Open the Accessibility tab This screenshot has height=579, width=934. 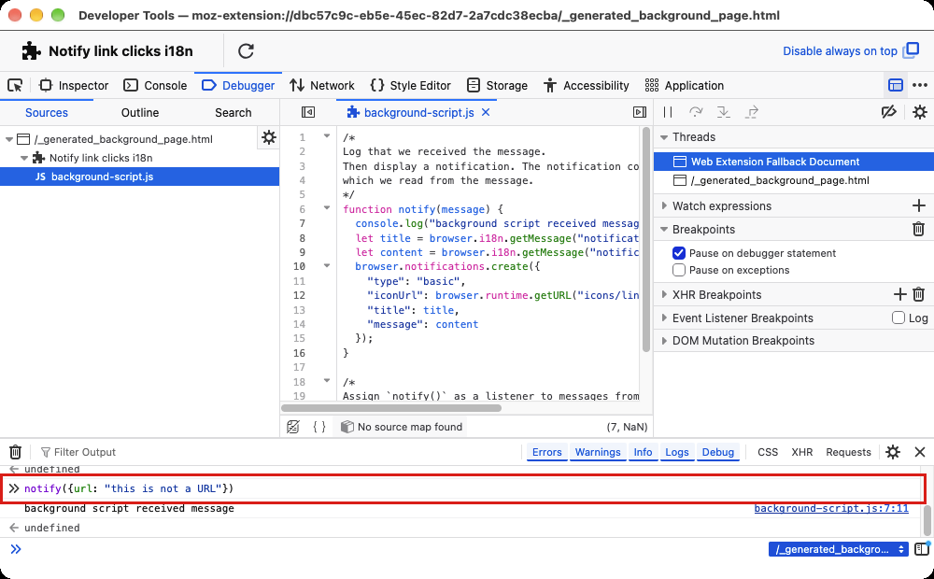pyautogui.click(x=587, y=85)
